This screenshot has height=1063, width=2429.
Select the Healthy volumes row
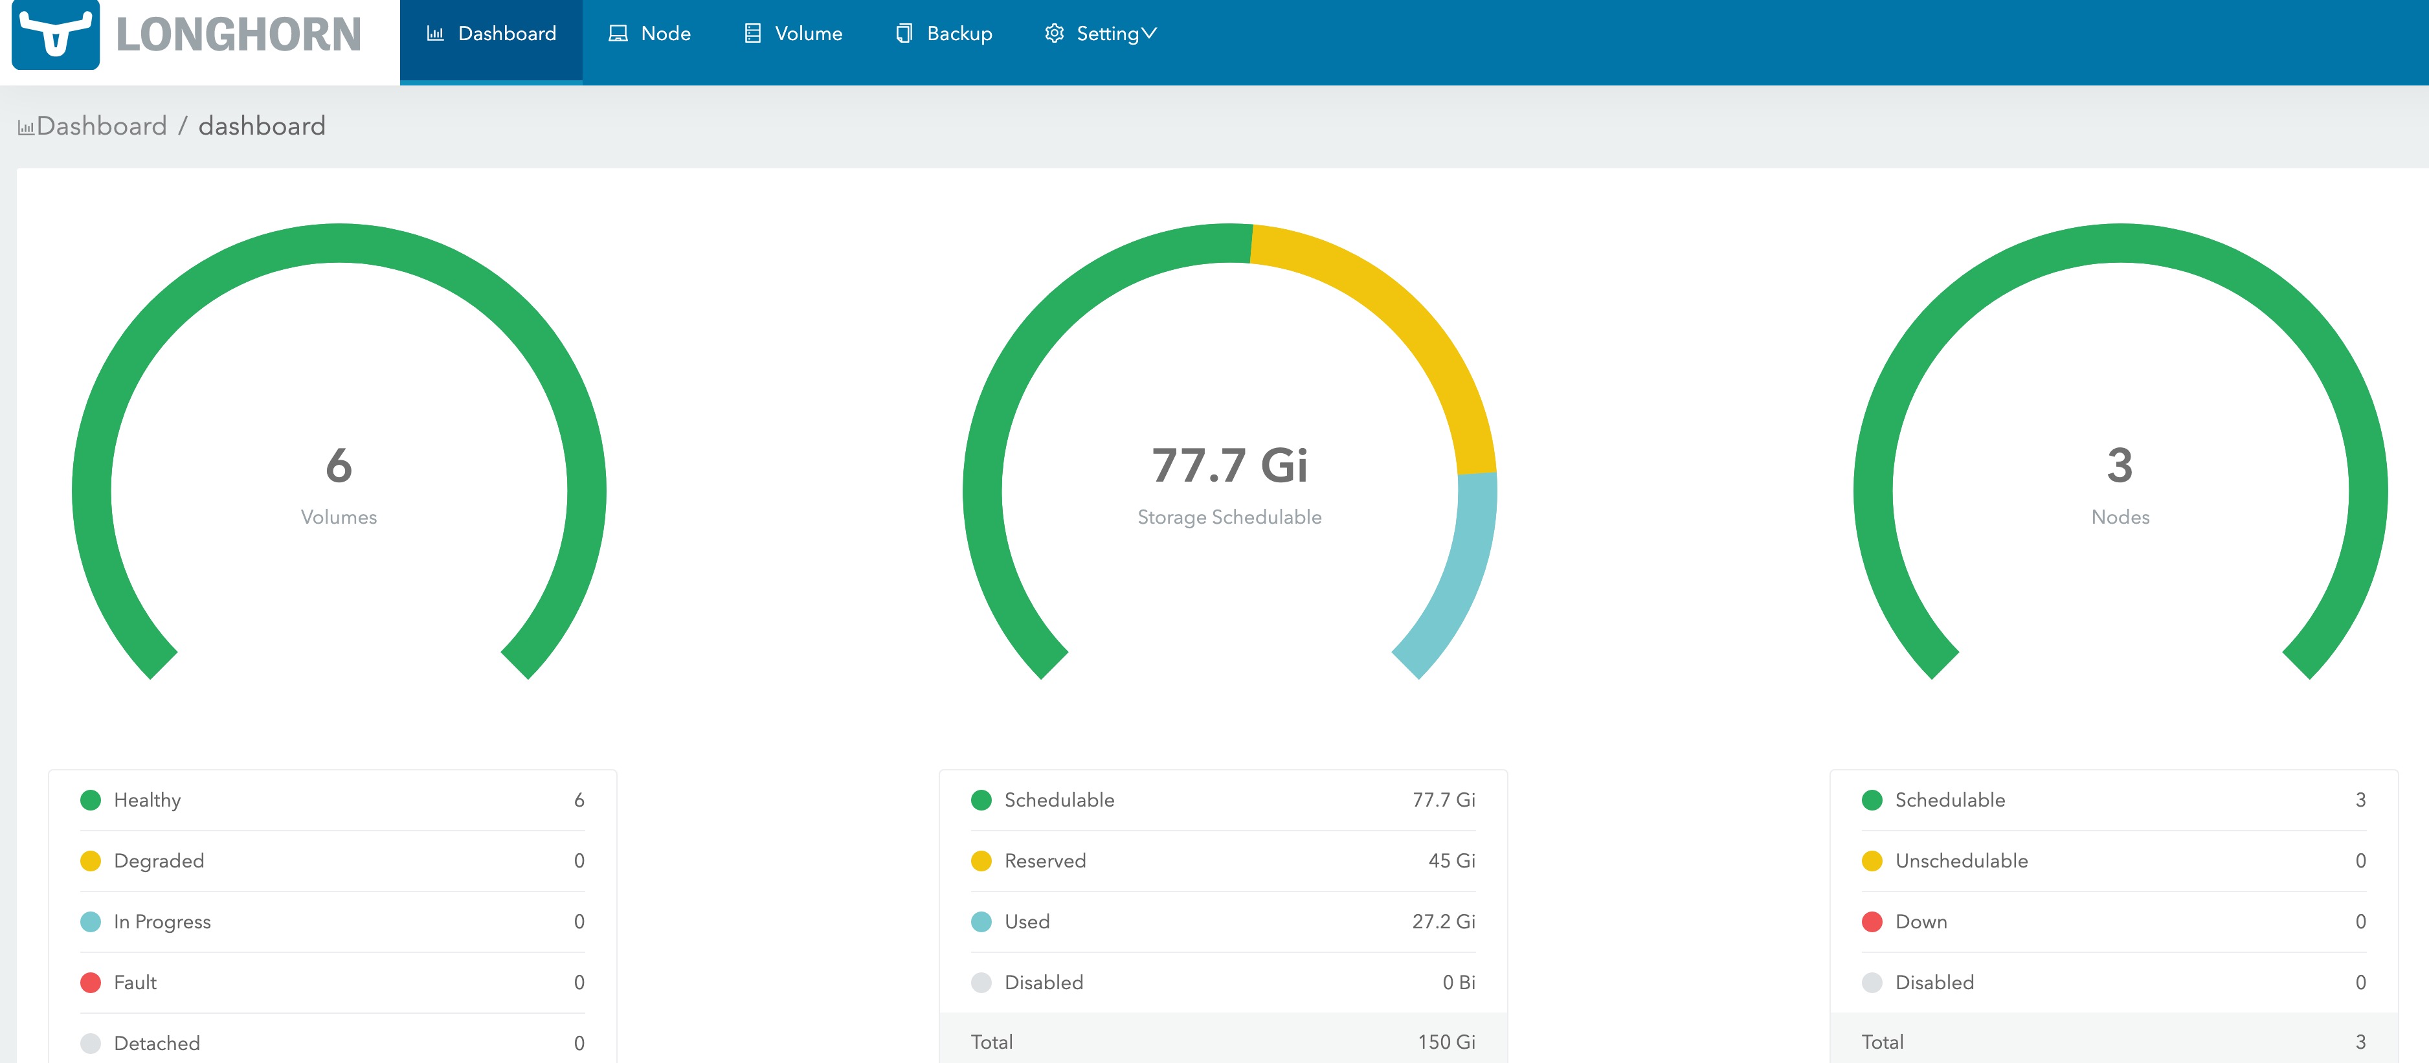click(333, 800)
